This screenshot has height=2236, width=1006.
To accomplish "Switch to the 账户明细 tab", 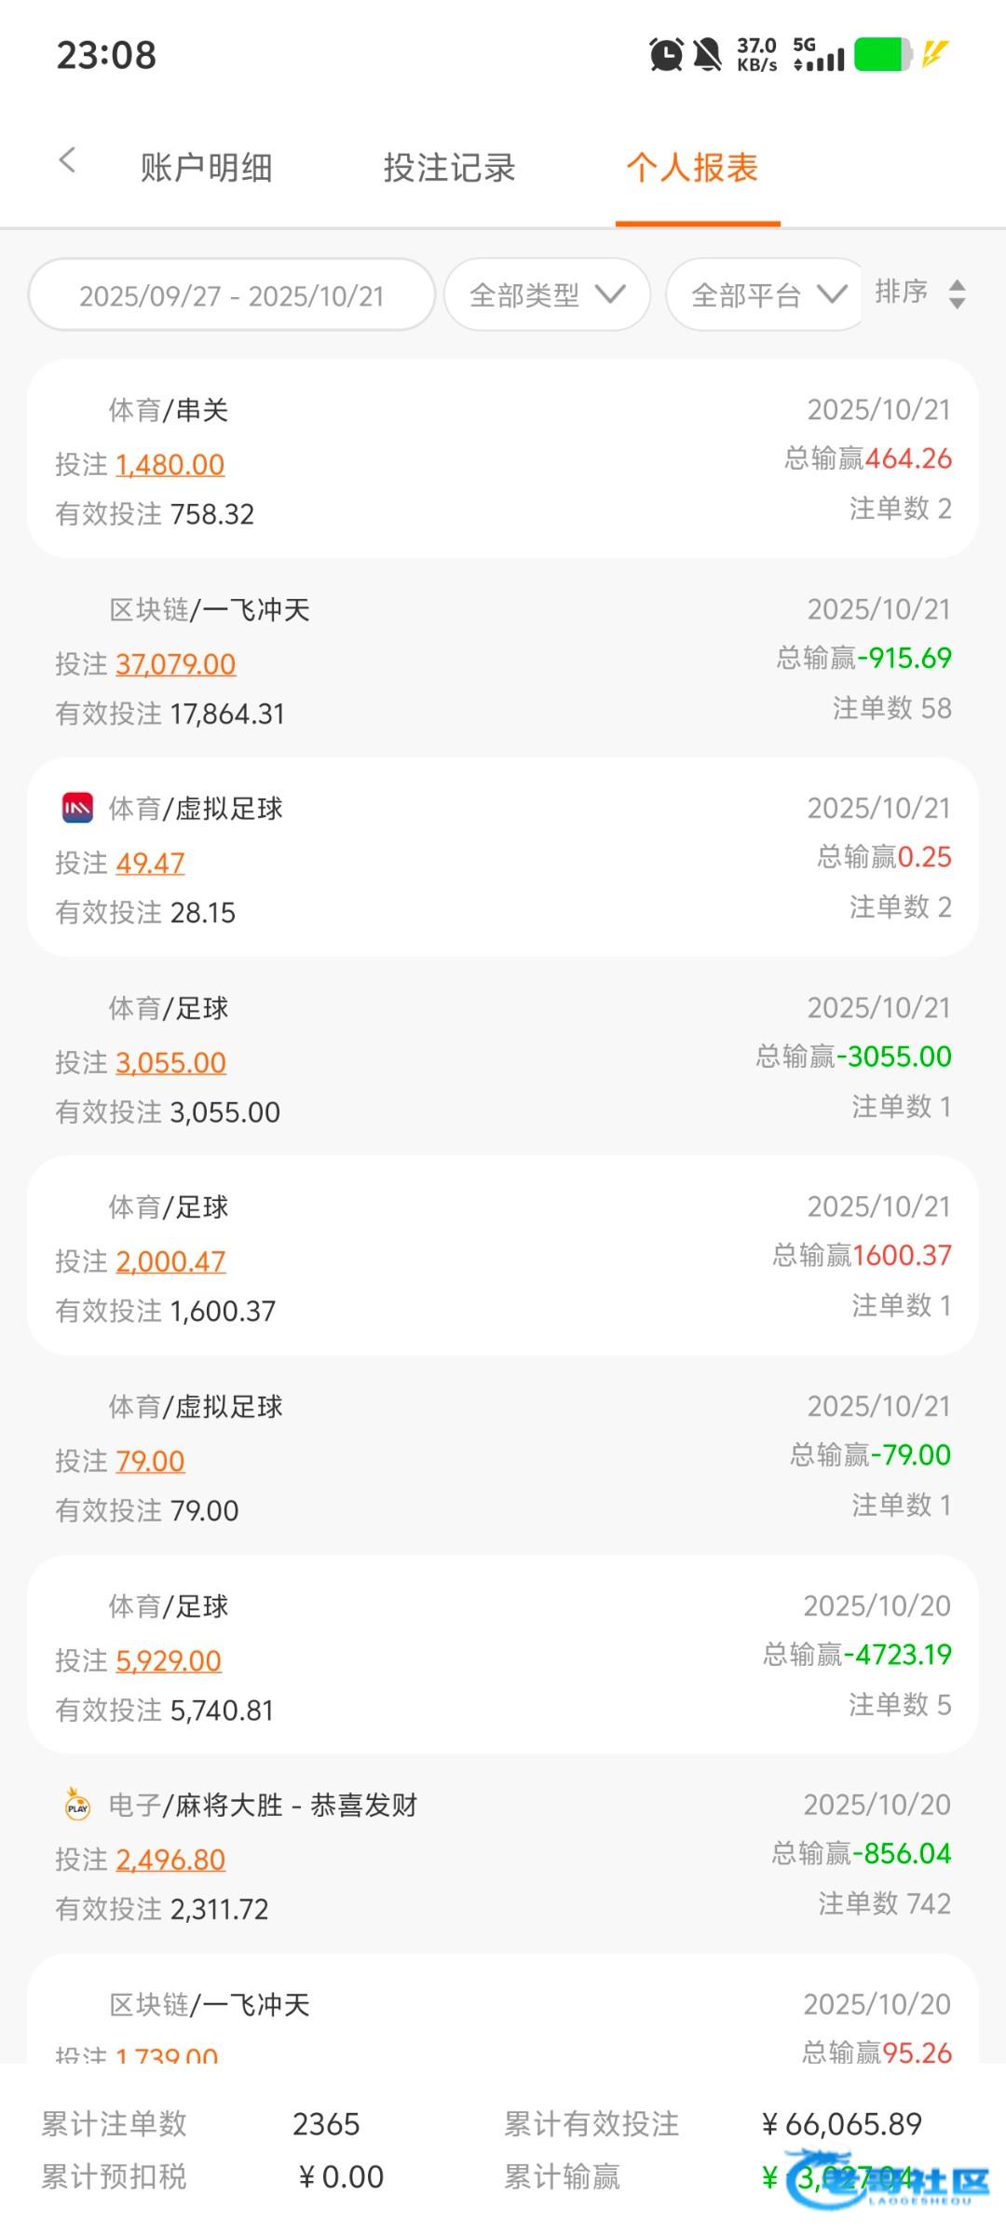I will click(x=206, y=169).
